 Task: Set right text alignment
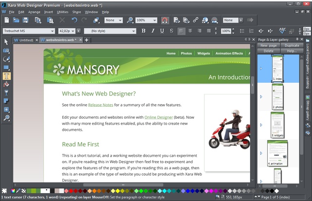tap(199, 31)
